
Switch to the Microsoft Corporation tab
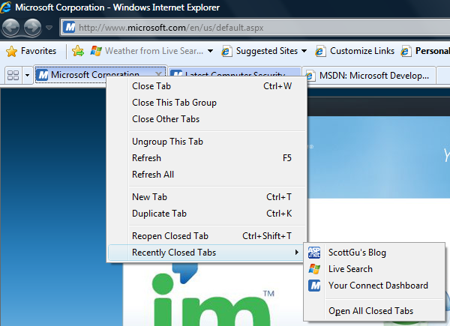[94, 74]
